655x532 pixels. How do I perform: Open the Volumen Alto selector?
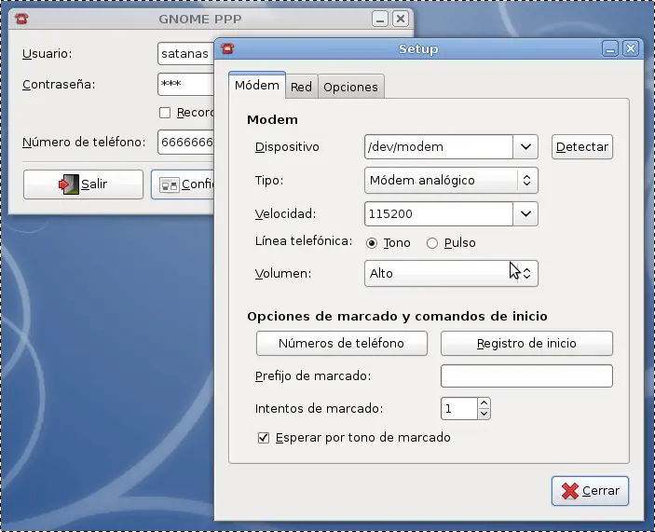(x=451, y=274)
